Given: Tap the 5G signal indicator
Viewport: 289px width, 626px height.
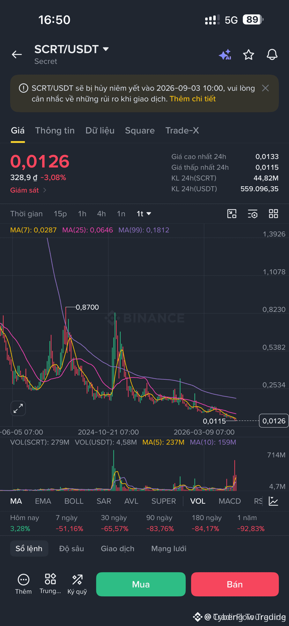Looking at the screenshot, I should click(x=231, y=20).
